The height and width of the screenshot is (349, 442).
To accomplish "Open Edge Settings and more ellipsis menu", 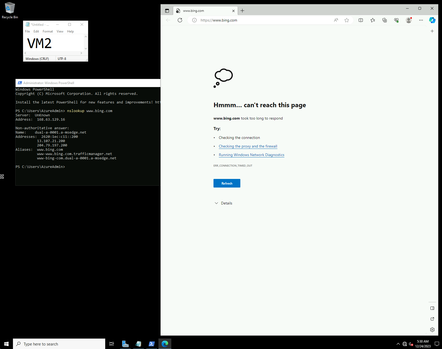I will click(x=421, y=20).
